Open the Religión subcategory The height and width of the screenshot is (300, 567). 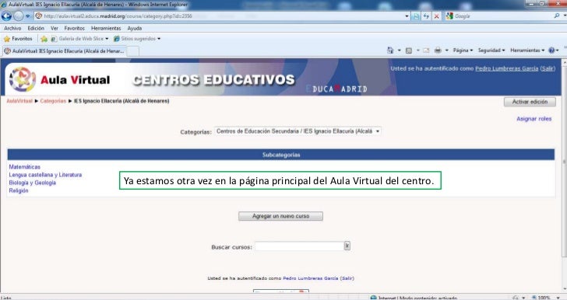point(19,190)
